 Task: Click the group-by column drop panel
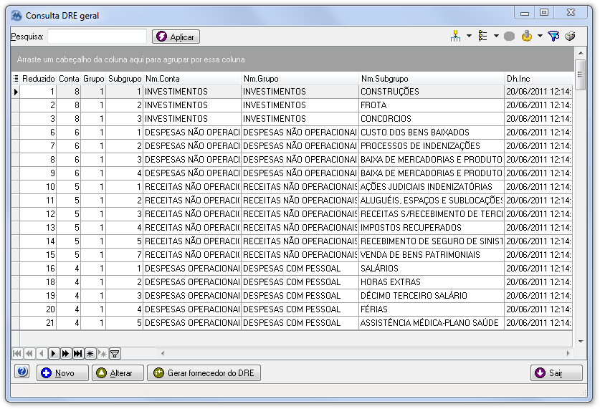coord(292,59)
